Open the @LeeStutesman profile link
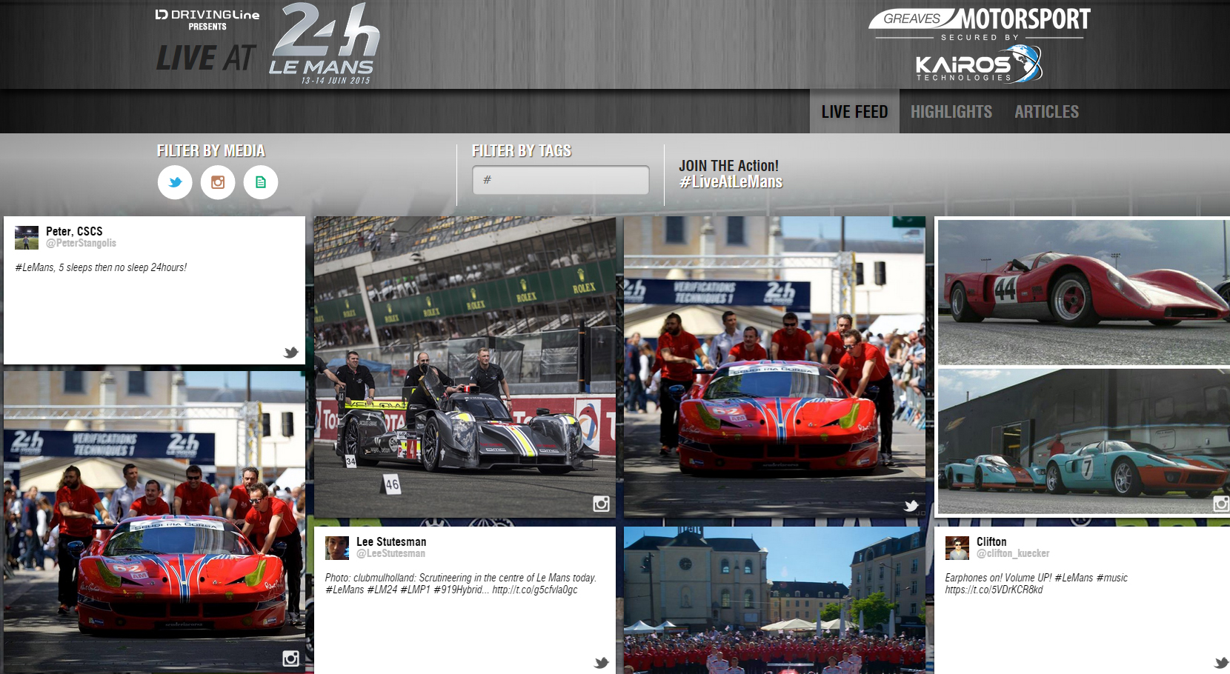Screen dimensions: 1230x674 pos(390,554)
